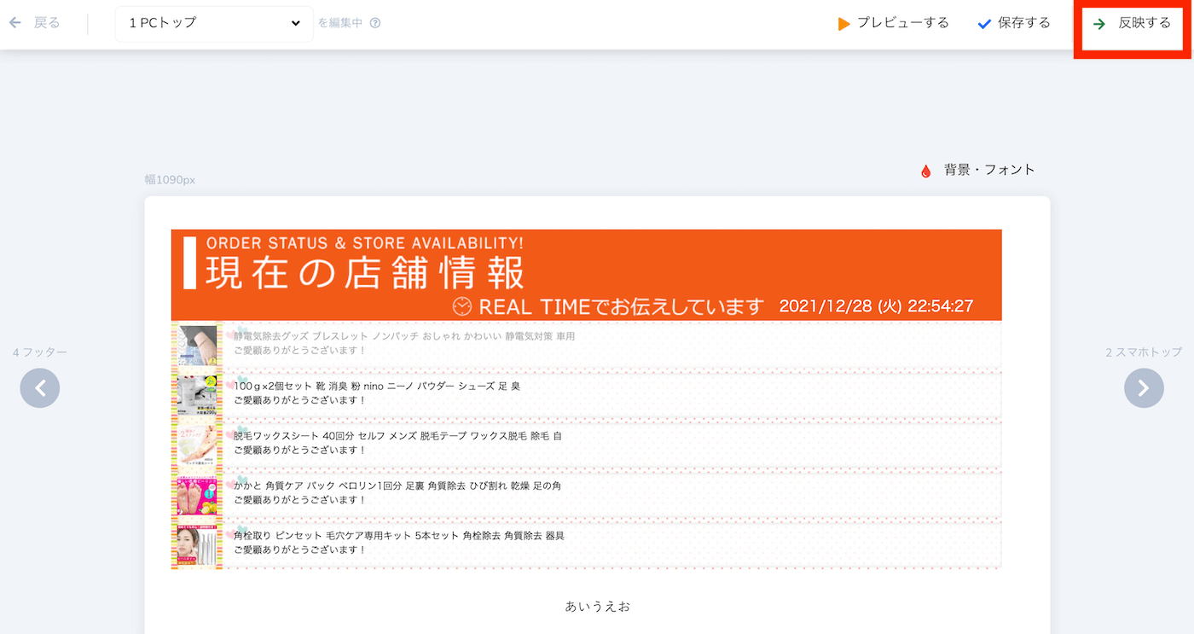Click the date time 2021/12/28 text
Screen dimensions: 1194x634
pos(876,306)
